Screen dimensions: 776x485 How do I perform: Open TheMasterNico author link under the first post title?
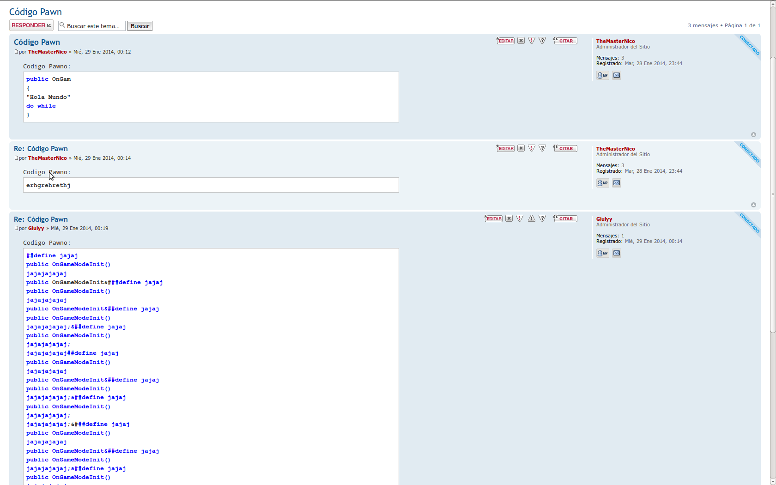pyautogui.click(x=47, y=52)
